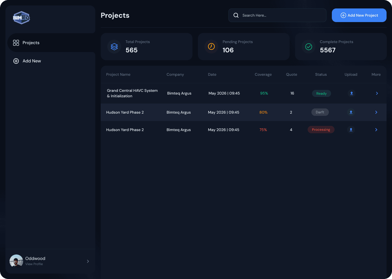Click the Complete Projects checkmark icon
The image size is (392, 279).
click(308, 47)
